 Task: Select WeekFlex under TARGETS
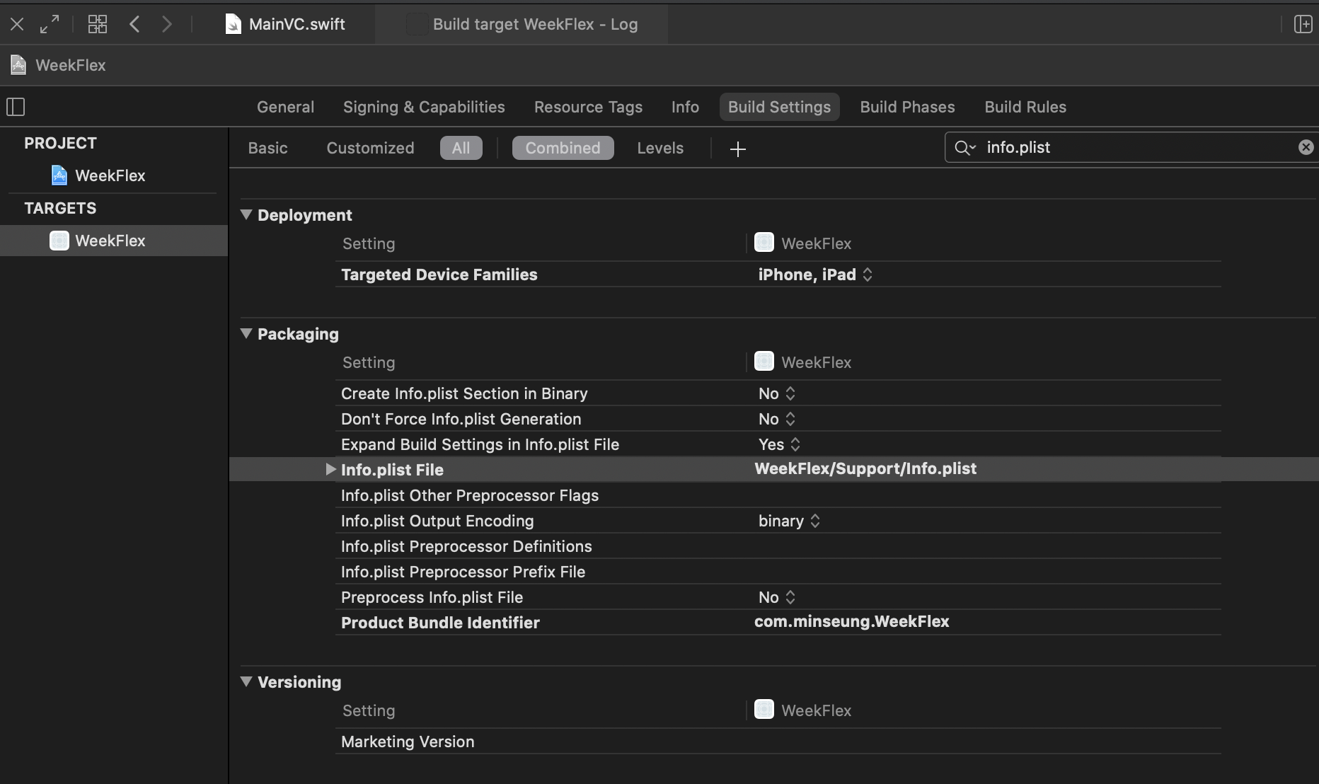click(x=113, y=241)
